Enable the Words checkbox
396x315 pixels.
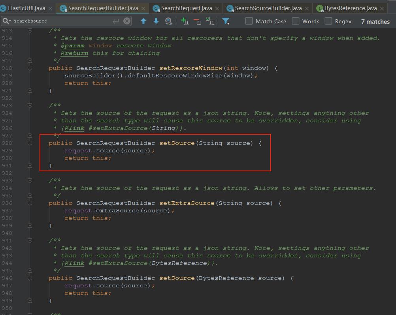point(296,21)
